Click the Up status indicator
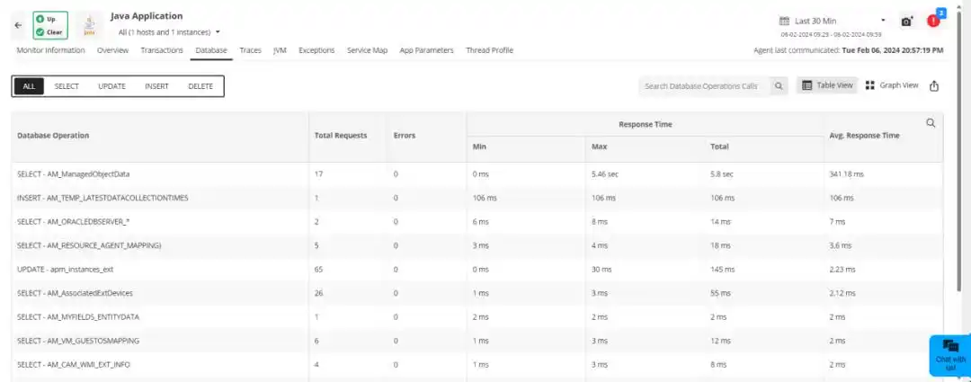Image resolution: width=971 pixels, height=382 pixels. click(x=46, y=19)
